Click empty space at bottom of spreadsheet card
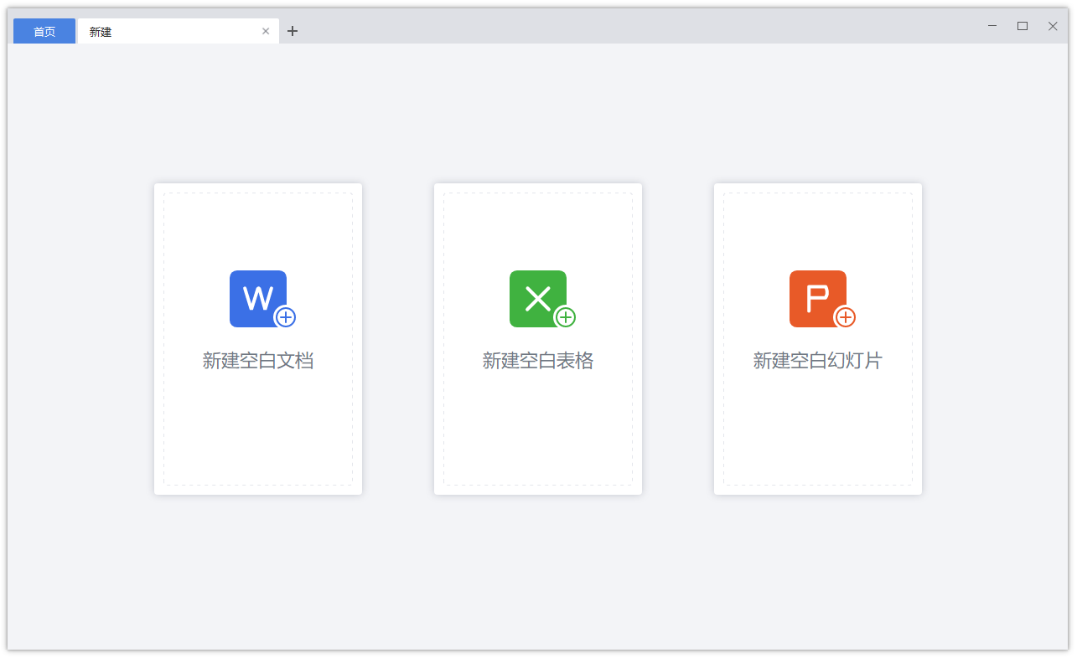 [x=538, y=435]
